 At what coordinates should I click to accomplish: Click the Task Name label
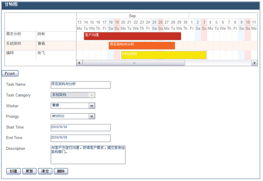(x=16, y=84)
